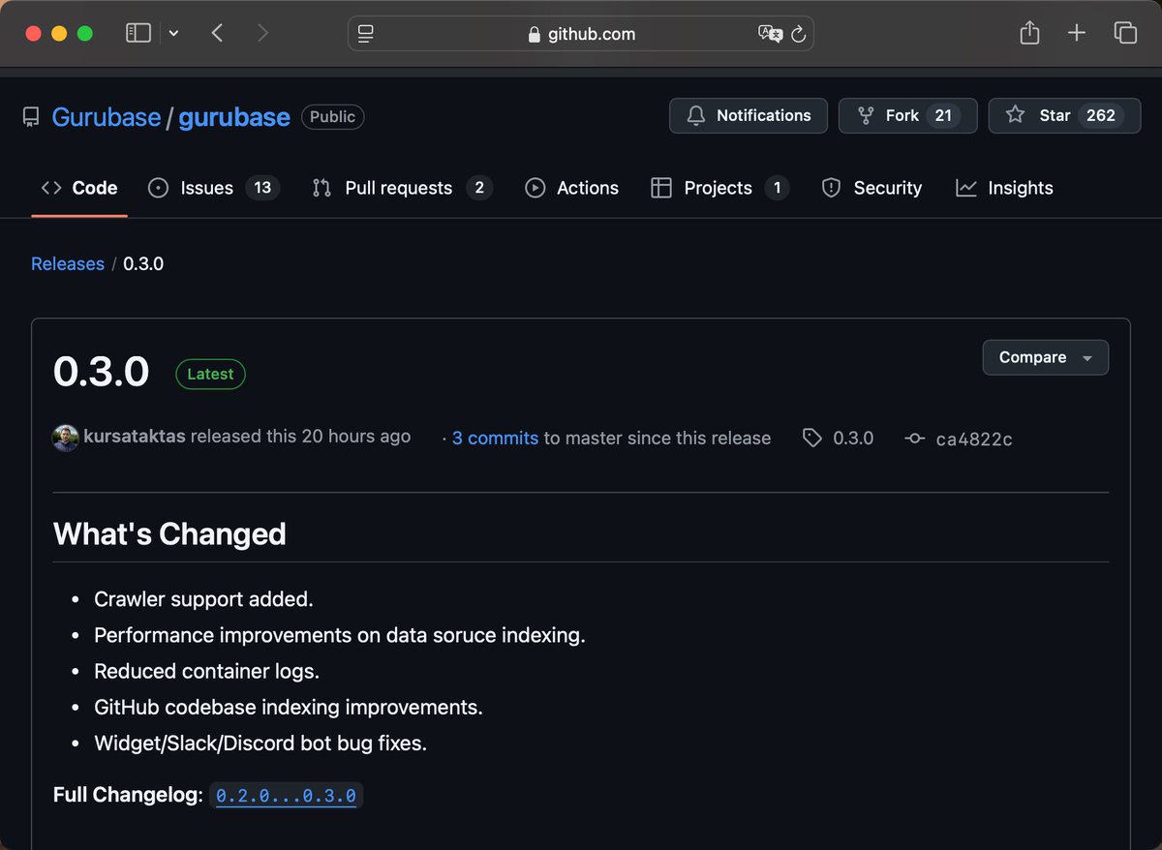The image size is (1162, 850).
Task: Open the gurubase repository link
Action: tap(234, 117)
